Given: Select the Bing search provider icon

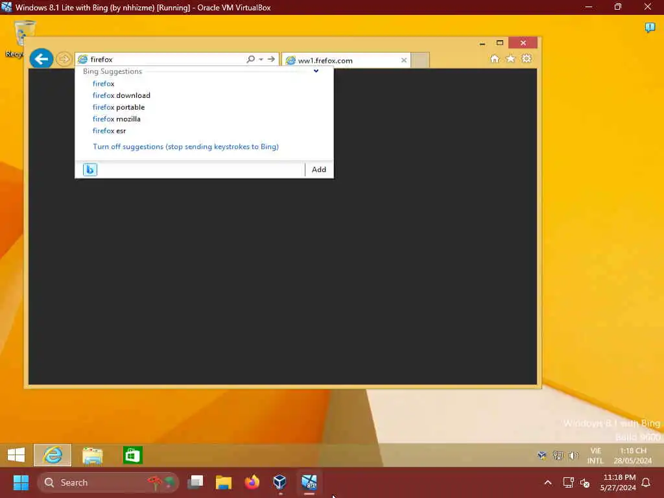Looking at the screenshot, I should [89, 169].
